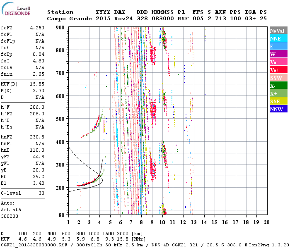Click the h`F2 value 206.0
Viewport: 290px width, 248px height.
click(37, 114)
